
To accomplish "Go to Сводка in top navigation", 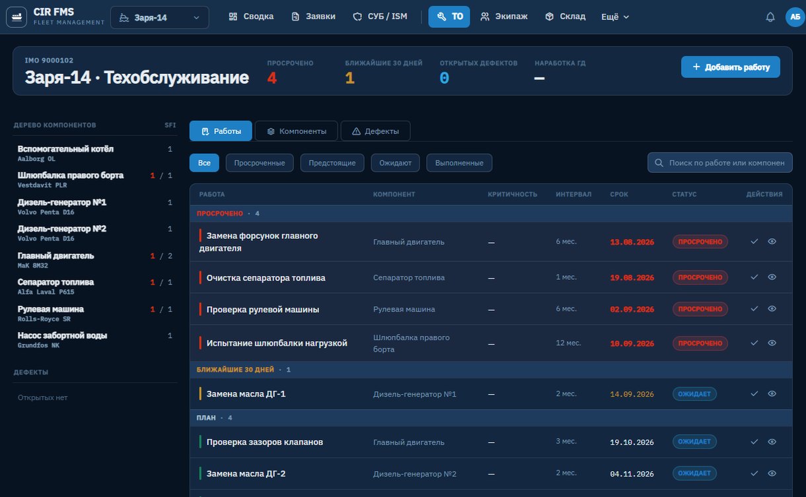I will tap(251, 17).
